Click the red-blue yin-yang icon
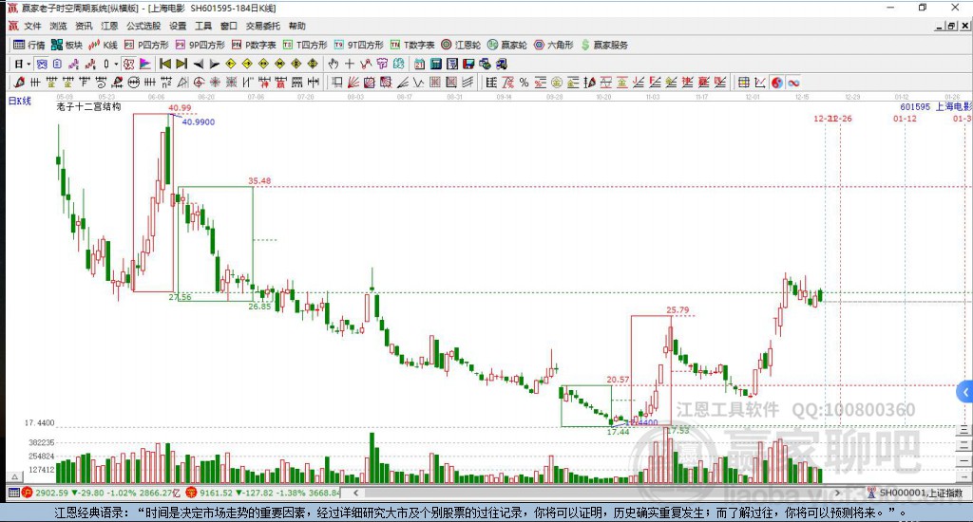Image resolution: width=973 pixels, height=522 pixels. [777, 83]
